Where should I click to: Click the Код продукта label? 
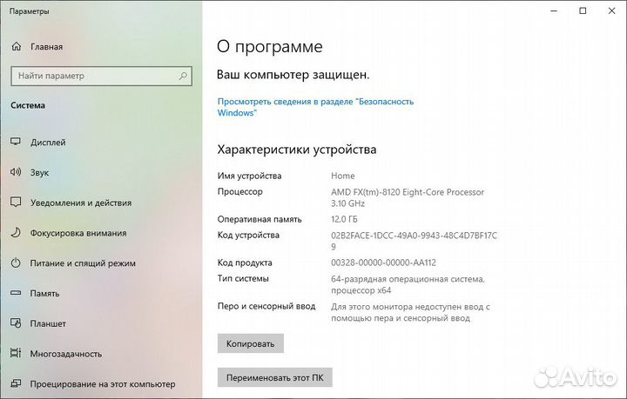[245, 263]
